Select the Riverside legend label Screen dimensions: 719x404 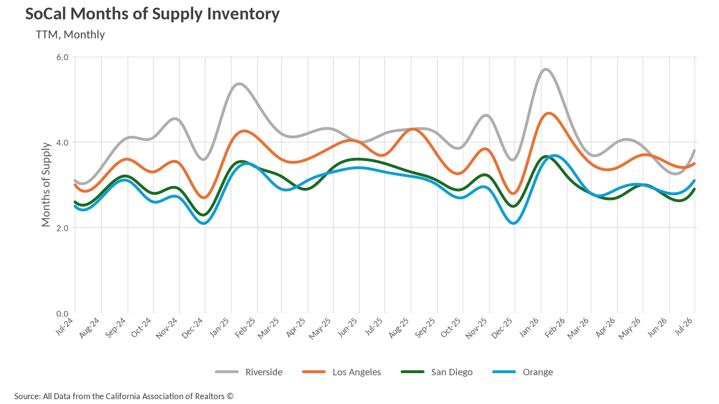point(264,372)
